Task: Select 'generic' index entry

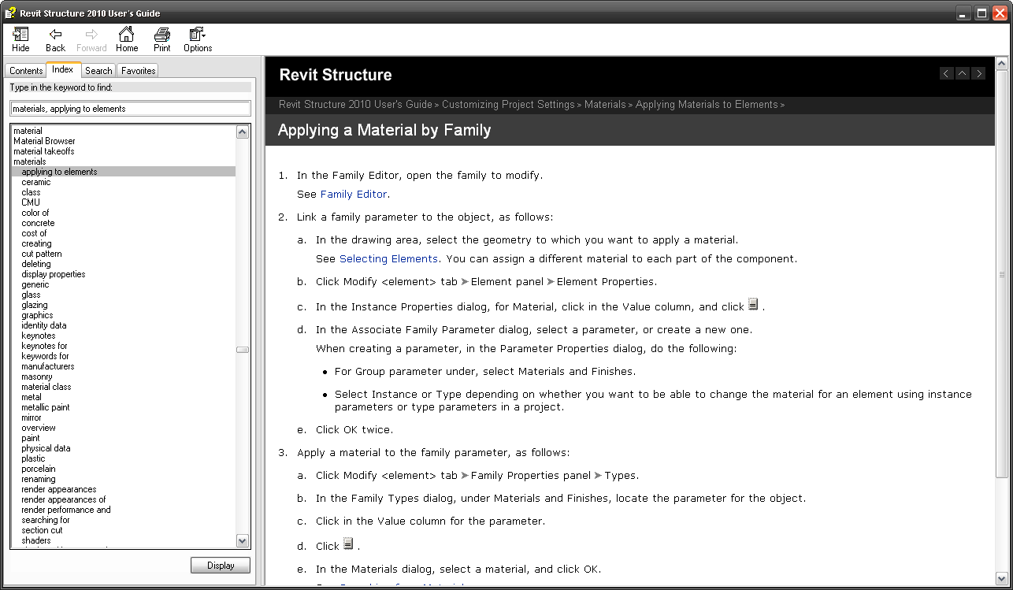Action: click(35, 284)
